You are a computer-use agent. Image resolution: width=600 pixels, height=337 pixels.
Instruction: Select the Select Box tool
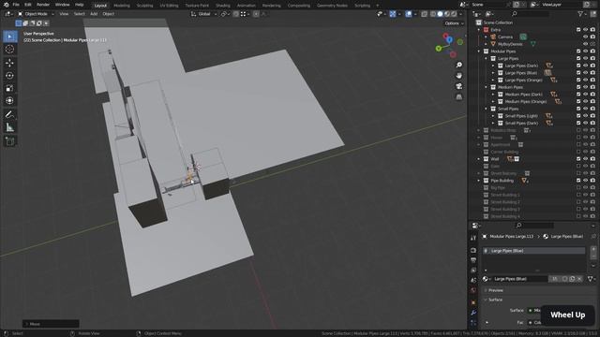(x=10, y=37)
